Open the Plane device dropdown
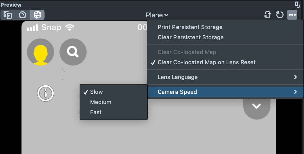Image resolution: width=304 pixels, height=154 pixels. (x=157, y=15)
